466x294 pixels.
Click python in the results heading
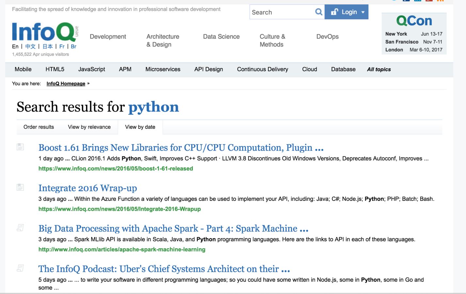(153, 107)
